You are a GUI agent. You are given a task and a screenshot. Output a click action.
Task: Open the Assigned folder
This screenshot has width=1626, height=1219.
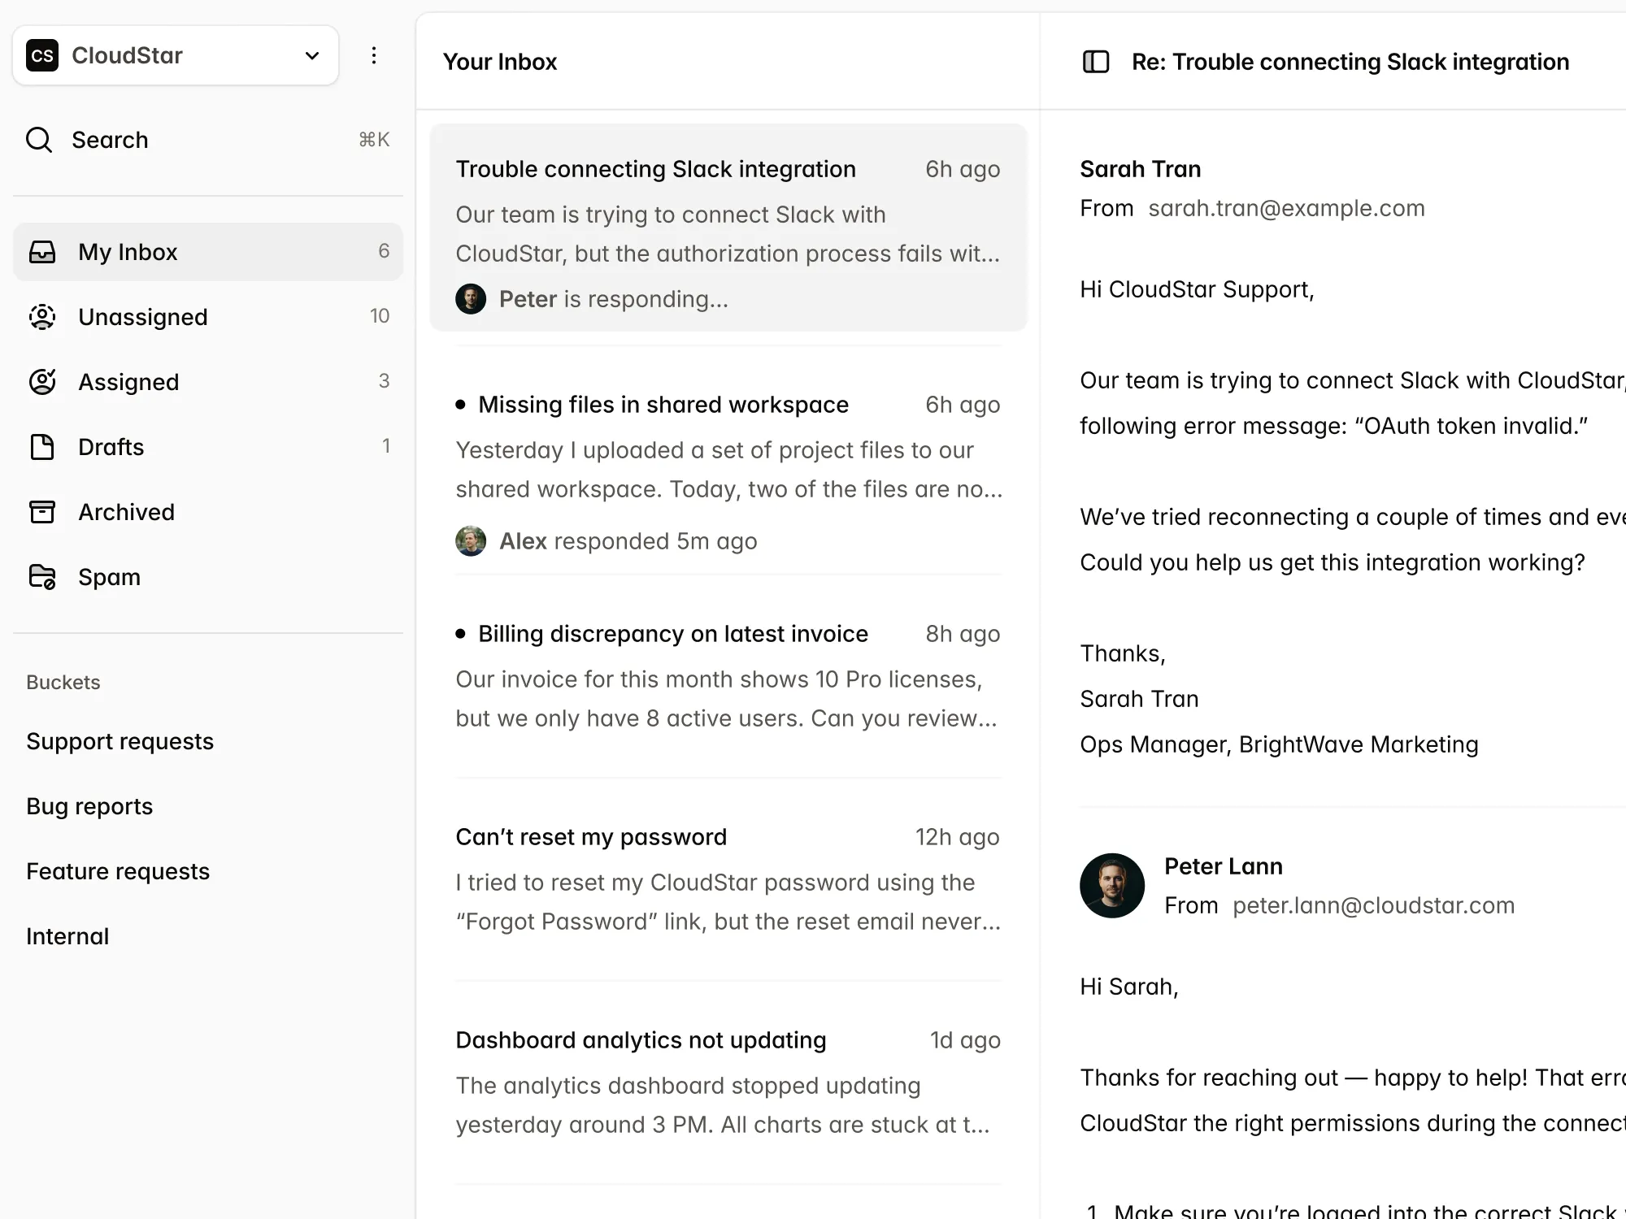click(208, 382)
